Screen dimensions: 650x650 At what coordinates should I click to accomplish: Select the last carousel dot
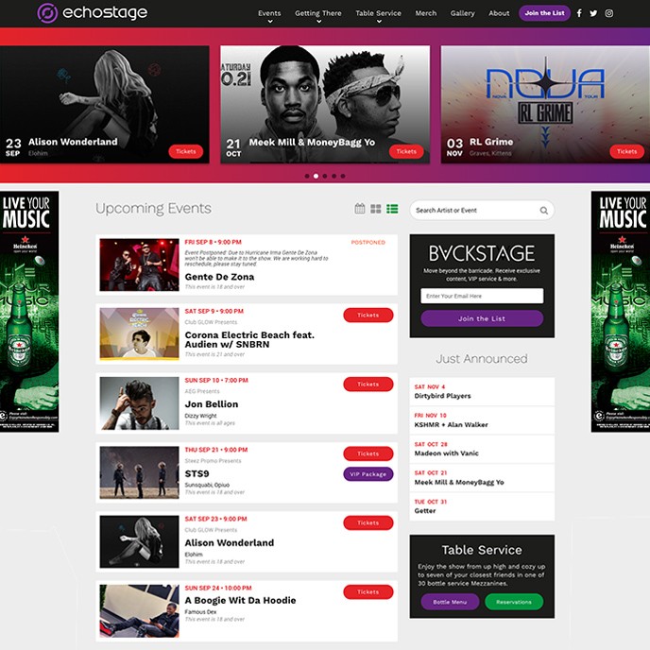pos(343,176)
